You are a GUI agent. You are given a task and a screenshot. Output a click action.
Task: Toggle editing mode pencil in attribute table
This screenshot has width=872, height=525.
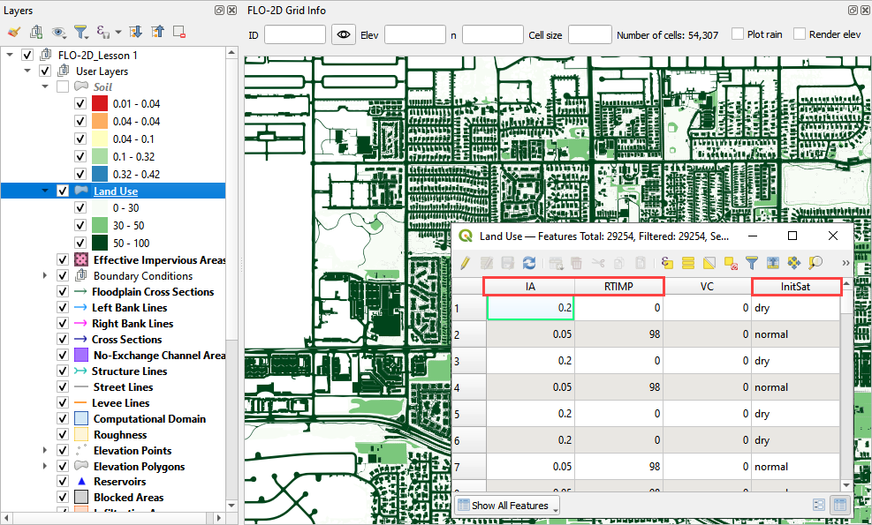click(x=465, y=262)
